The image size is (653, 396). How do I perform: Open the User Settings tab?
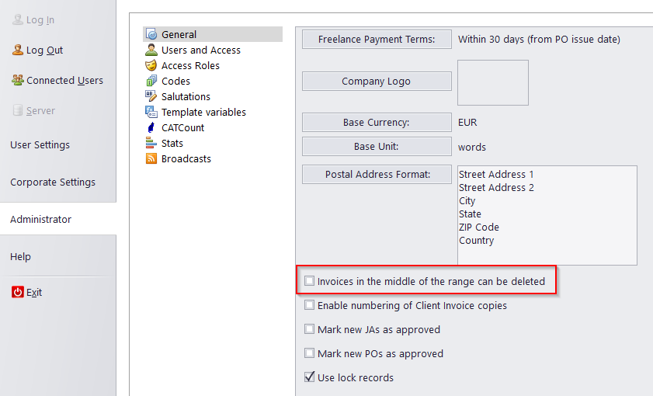click(x=40, y=145)
